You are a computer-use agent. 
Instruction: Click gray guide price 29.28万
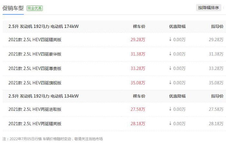[x=216, y=40]
